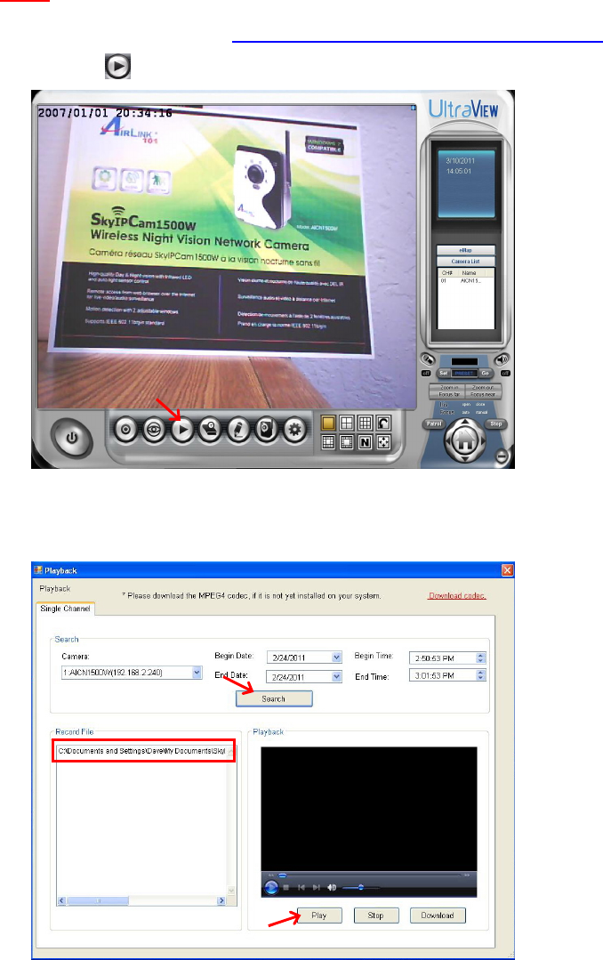This screenshot has height=960, width=603.
Task: Select camera 01 in camera list
Action: (465, 281)
